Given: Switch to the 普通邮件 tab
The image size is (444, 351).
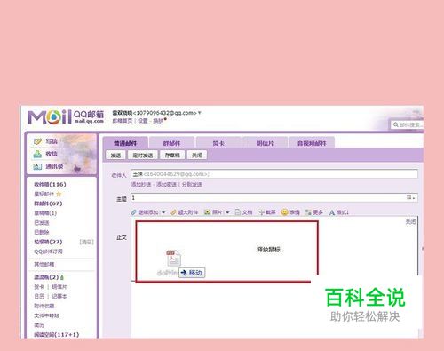Looking at the screenshot, I should point(125,143).
